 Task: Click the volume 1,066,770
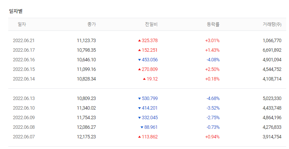pos(272,41)
